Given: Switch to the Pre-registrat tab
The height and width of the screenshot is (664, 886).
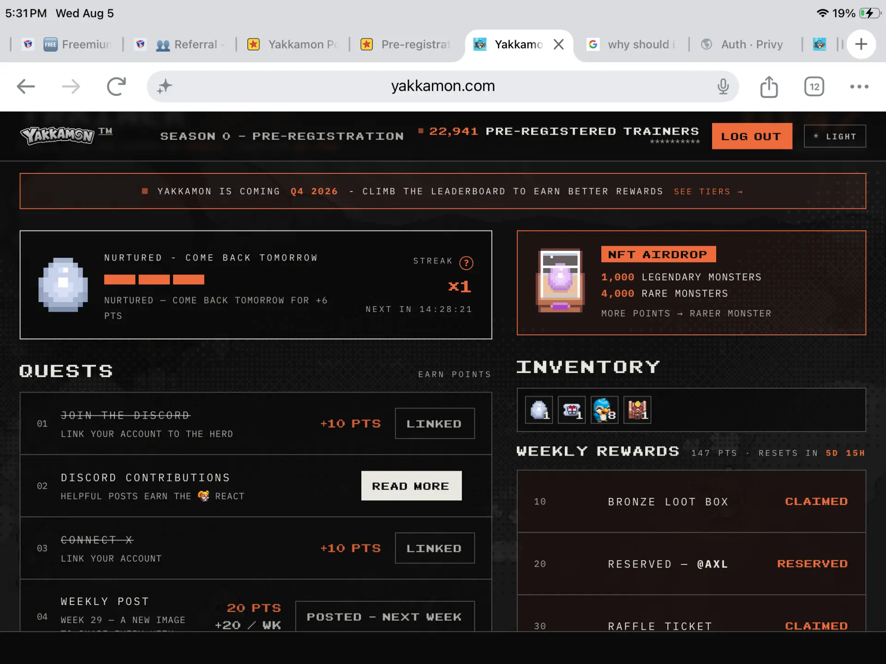Looking at the screenshot, I should (x=405, y=44).
